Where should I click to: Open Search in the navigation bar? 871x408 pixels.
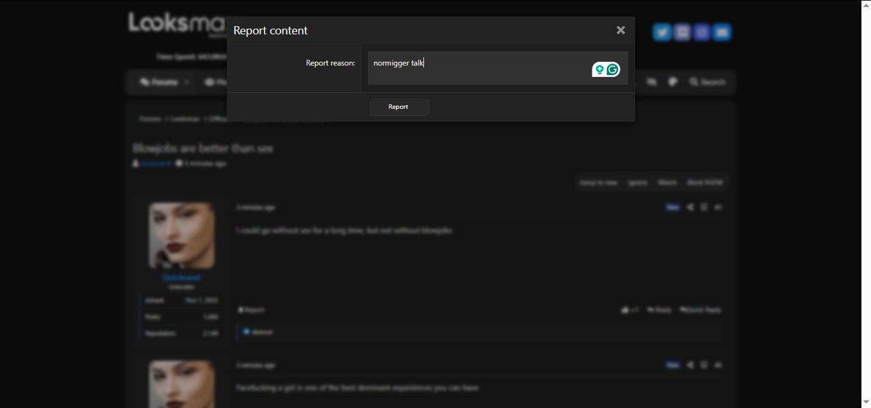(708, 82)
